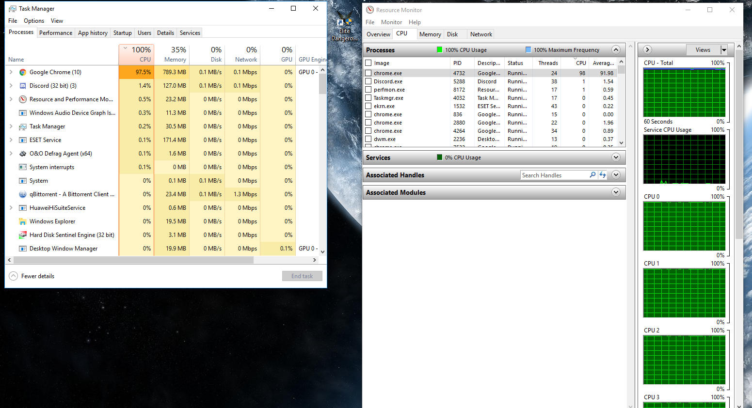Click the Views button in Resource Monitor
Viewport: 752px width, 408px height.
tap(703, 50)
